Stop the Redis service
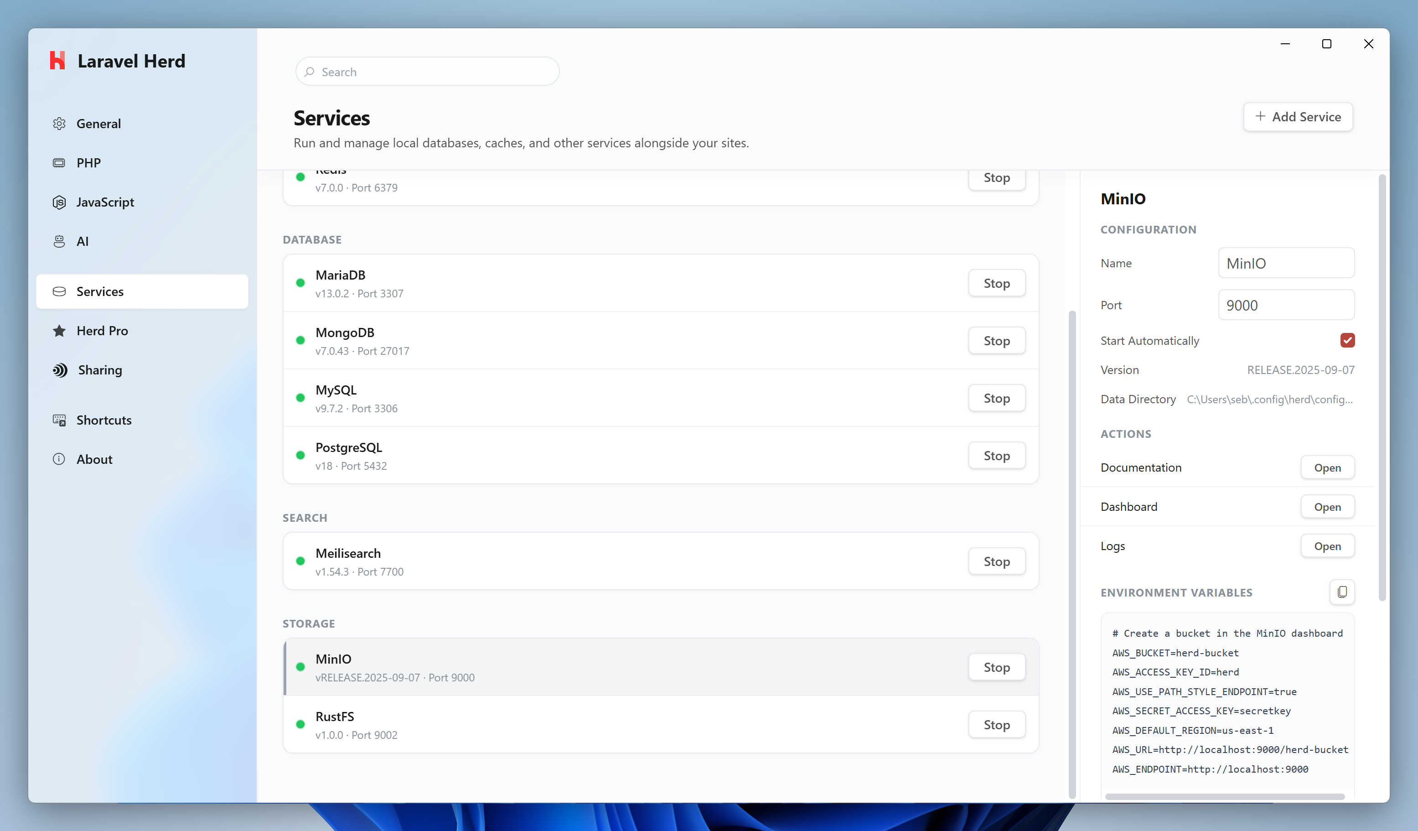 click(997, 180)
